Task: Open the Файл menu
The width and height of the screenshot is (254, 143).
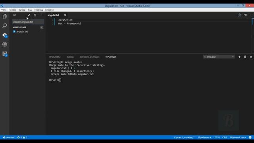Action: tap(4, 10)
